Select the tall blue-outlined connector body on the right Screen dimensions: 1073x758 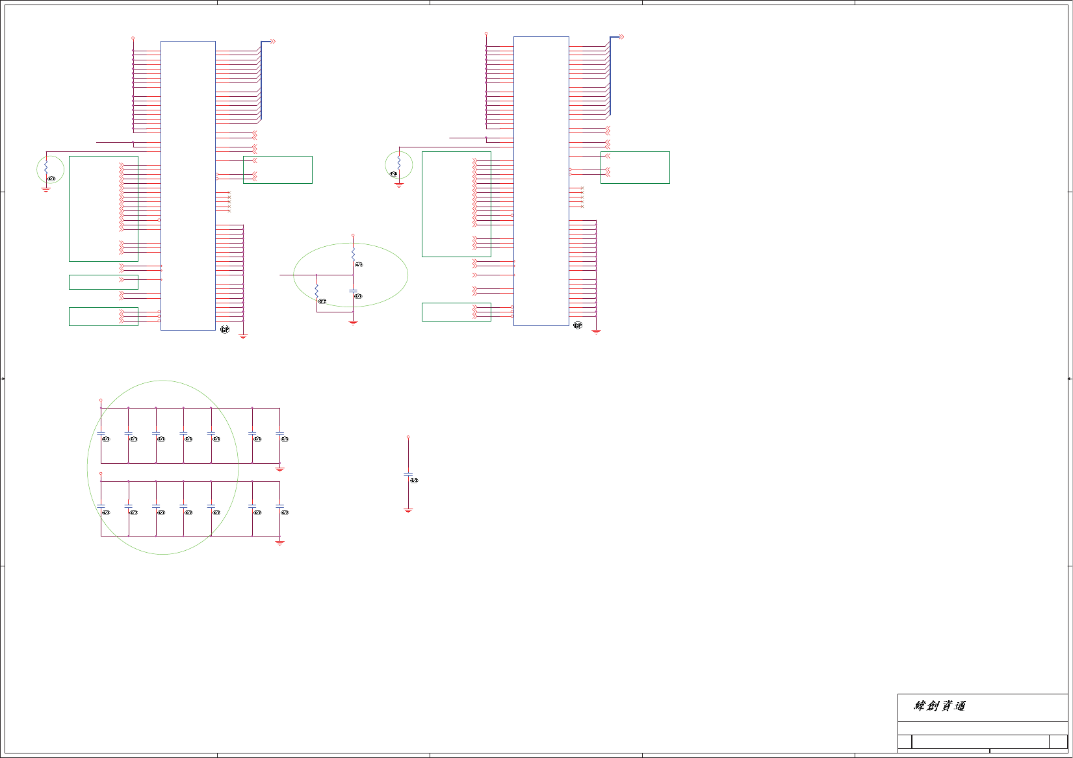[x=541, y=181]
